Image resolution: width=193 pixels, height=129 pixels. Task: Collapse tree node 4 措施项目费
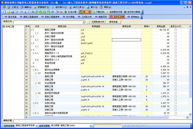(x=31, y=50)
